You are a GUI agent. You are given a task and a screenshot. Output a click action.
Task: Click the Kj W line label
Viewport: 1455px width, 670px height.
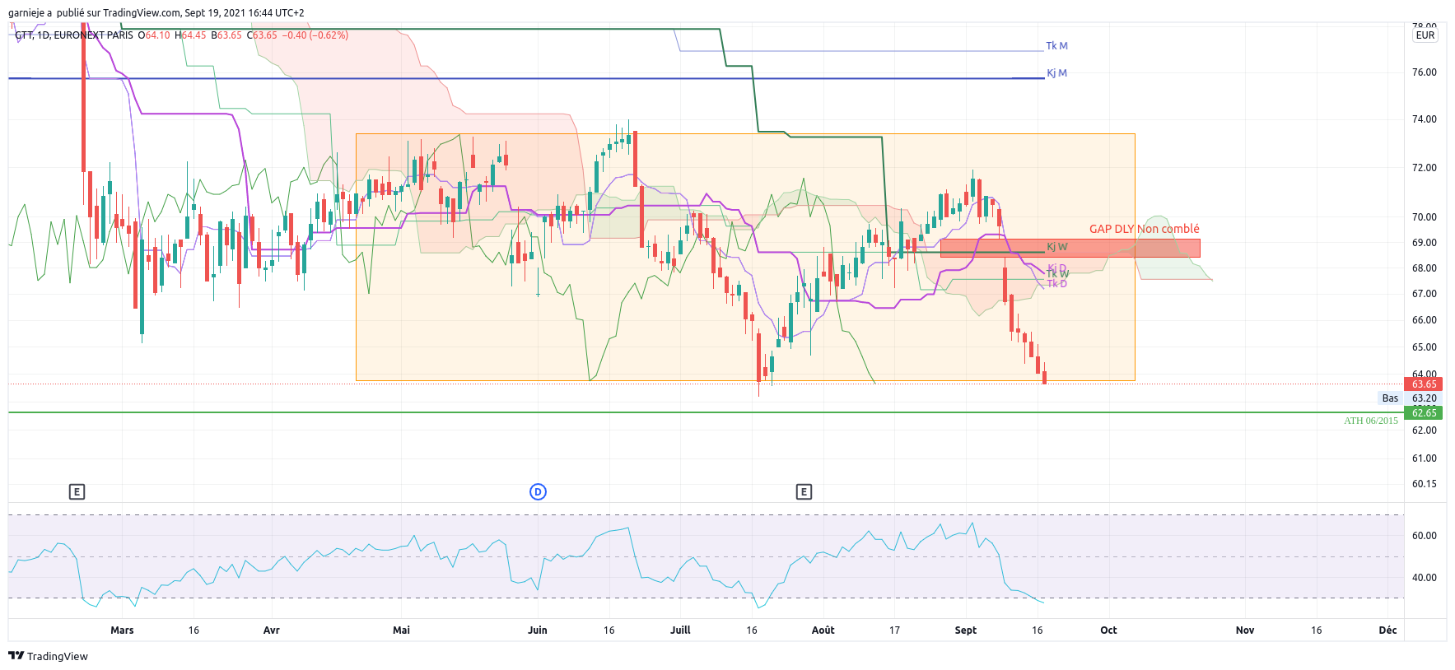(1057, 247)
